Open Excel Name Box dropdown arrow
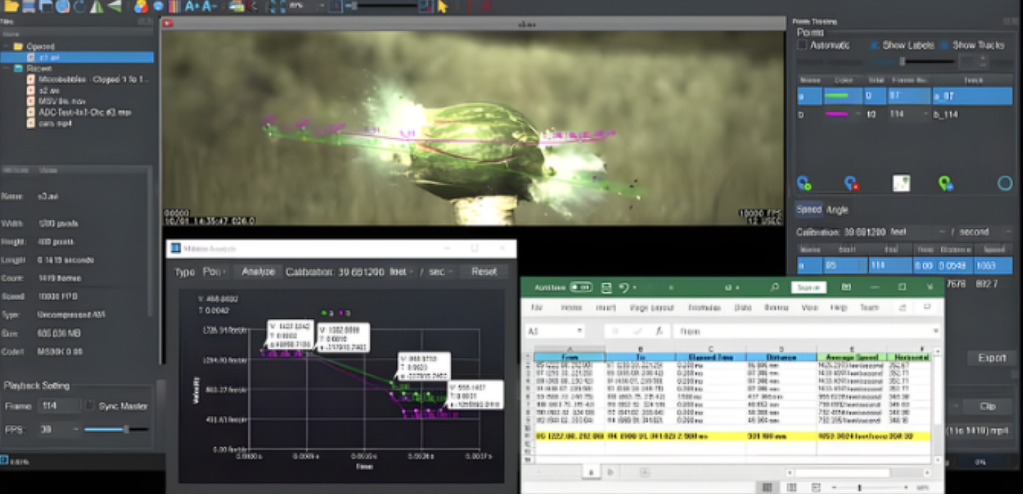Screen dimensions: 1023x494 click(x=579, y=331)
